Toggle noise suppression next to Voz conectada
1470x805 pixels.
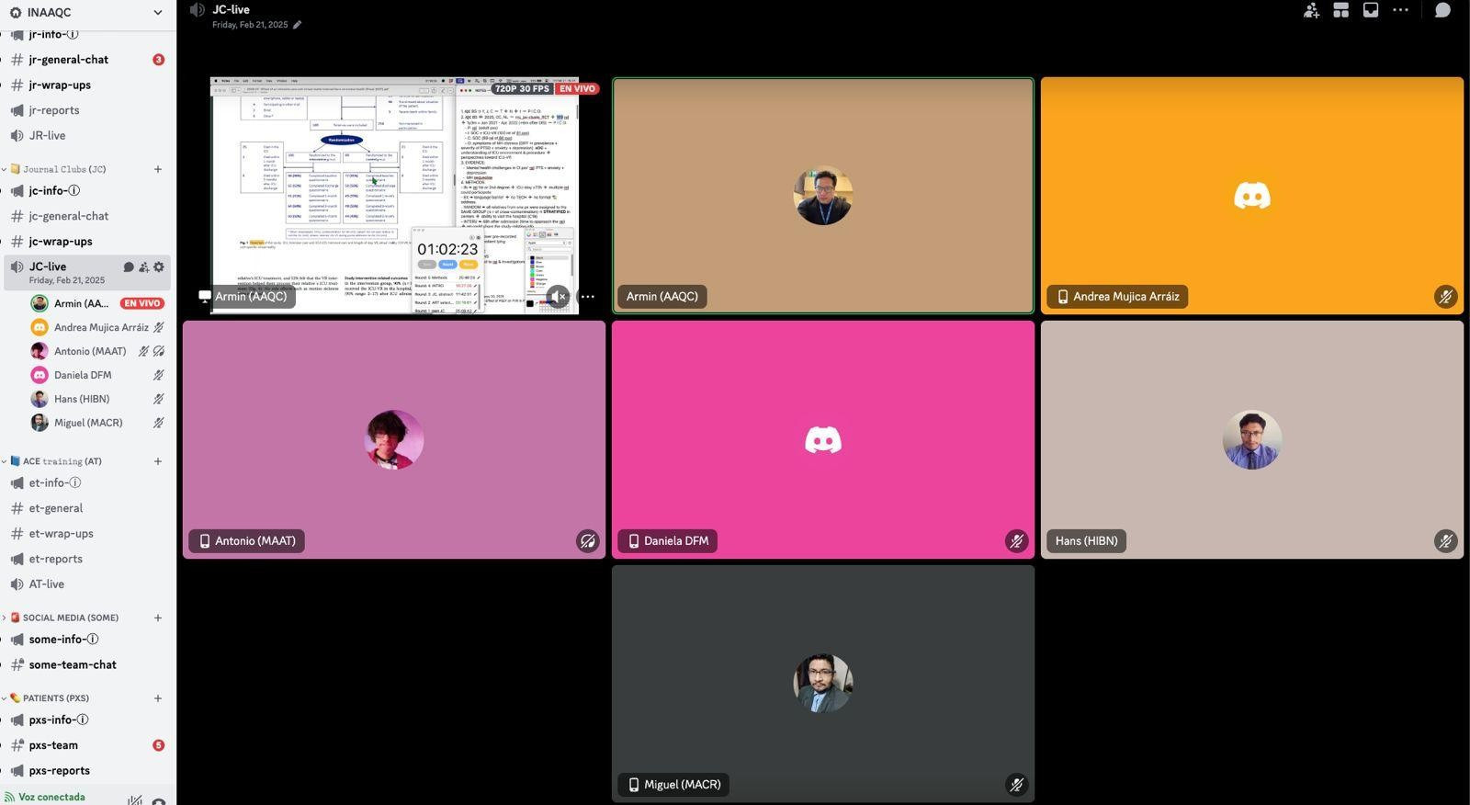pyautogui.click(x=135, y=799)
